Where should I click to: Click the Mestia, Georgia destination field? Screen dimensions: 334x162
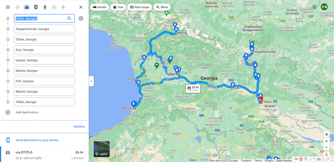44,71
